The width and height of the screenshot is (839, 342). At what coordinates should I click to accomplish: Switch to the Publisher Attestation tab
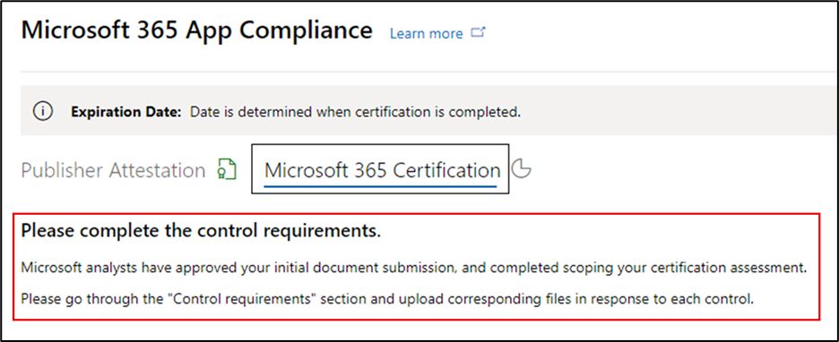[x=114, y=170]
